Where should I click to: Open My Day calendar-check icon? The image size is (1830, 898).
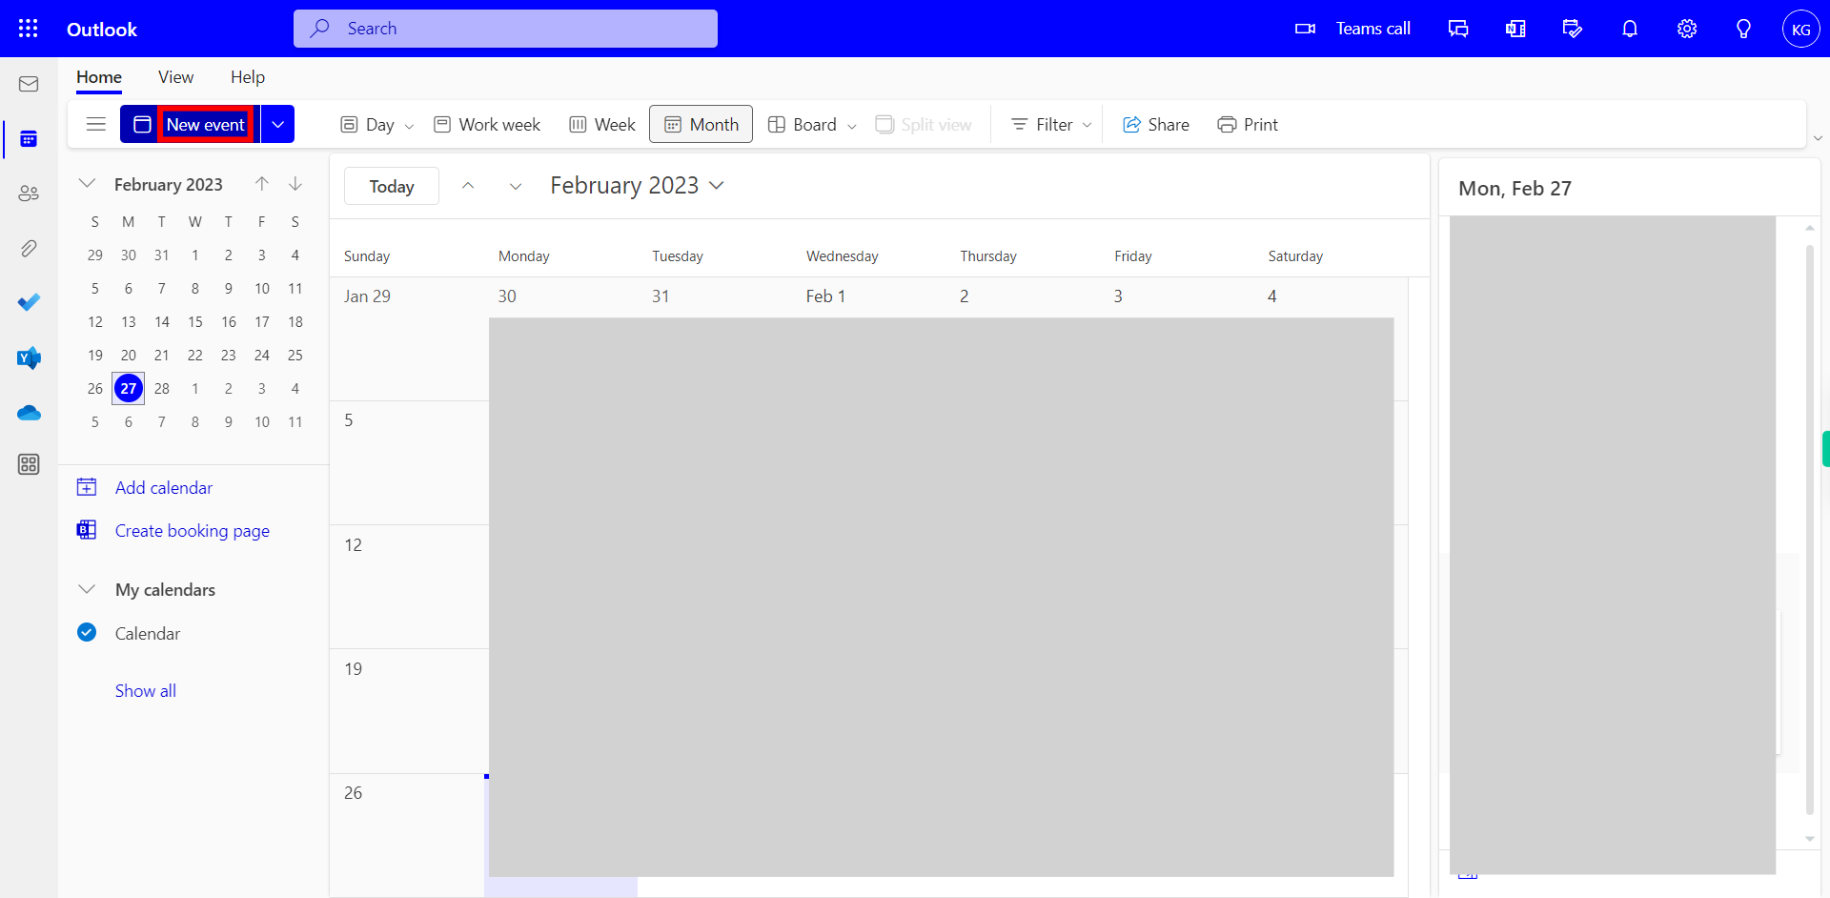(x=1573, y=29)
